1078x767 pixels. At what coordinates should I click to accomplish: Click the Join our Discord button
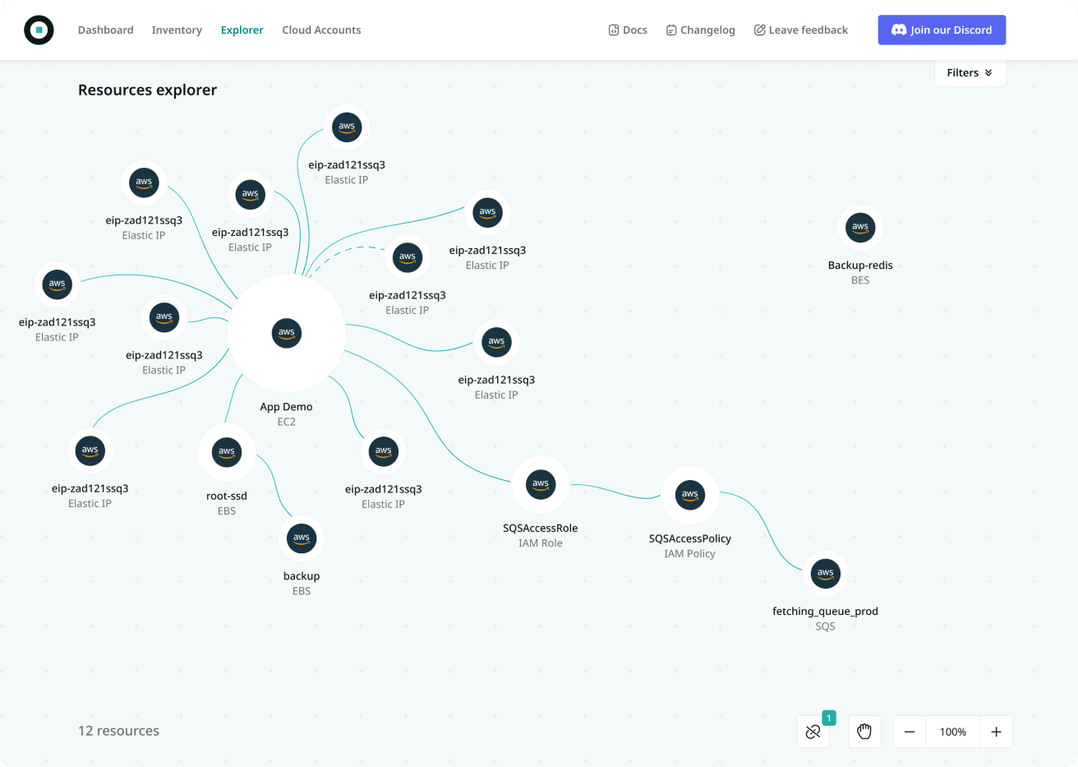pos(942,30)
